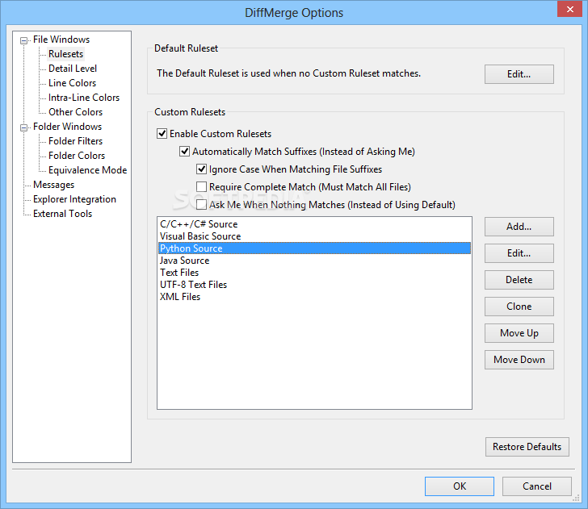
Task: Restore Defaults for this page
Action: pyautogui.click(x=527, y=447)
